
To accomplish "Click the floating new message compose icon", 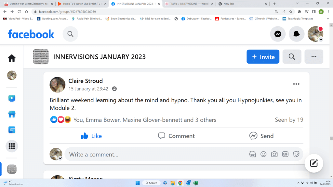I will pyautogui.click(x=313, y=163).
